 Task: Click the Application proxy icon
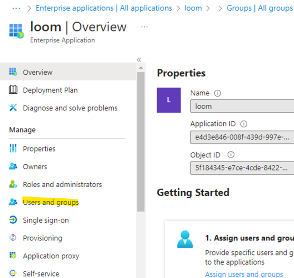pyautogui.click(x=13, y=255)
